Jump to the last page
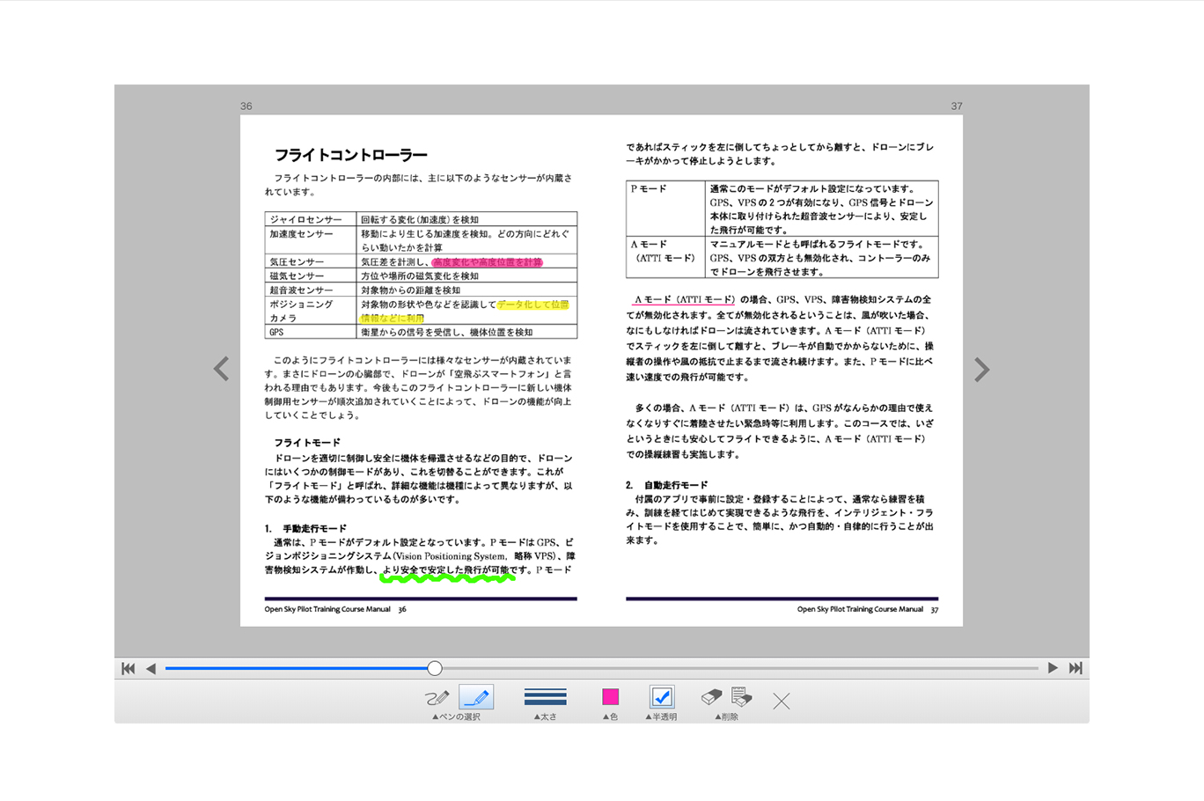This screenshot has width=1204, height=801. (1075, 668)
